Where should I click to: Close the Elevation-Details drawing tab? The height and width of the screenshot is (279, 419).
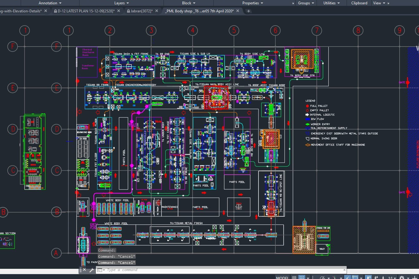click(x=46, y=11)
